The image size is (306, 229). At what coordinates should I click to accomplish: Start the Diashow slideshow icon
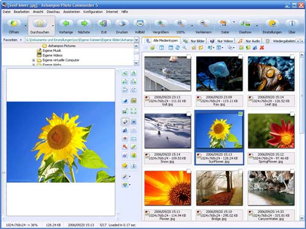click(245, 24)
